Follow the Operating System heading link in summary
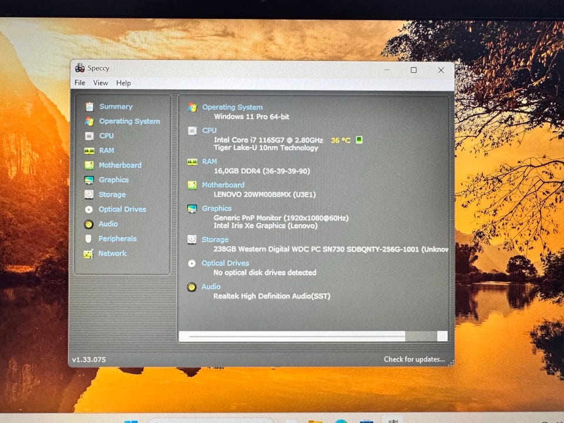The height and width of the screenshot is (423, 564). pyautogui.click(x=233, y=107)
